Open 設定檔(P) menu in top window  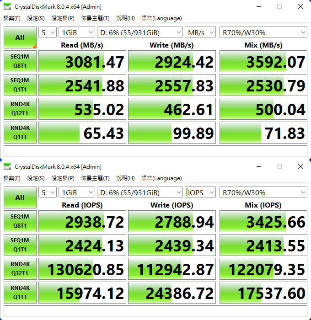pos(63,18)
